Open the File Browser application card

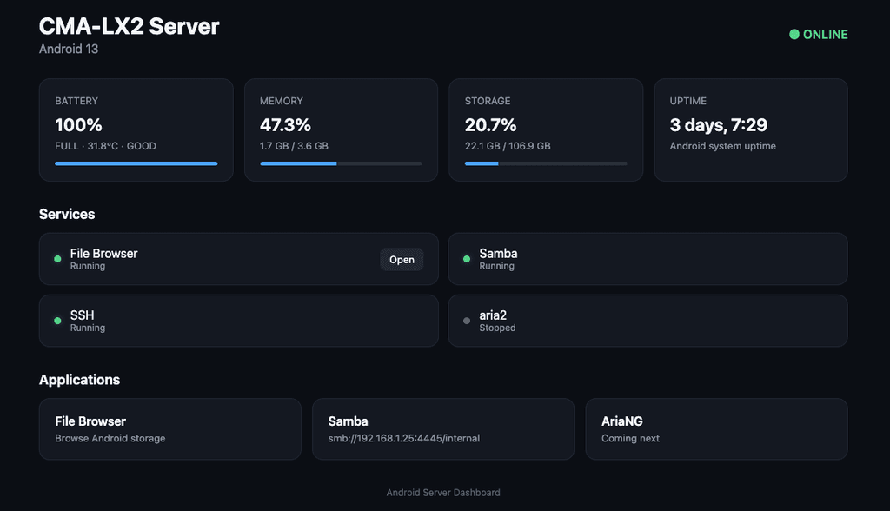coord(169,429)
